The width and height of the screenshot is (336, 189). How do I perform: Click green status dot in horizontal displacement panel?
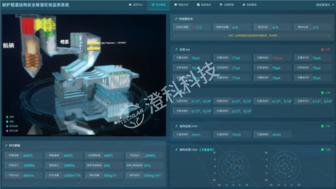(x=322, y=149)
